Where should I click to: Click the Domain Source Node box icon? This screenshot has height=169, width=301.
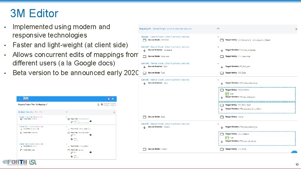click(145, 40)
